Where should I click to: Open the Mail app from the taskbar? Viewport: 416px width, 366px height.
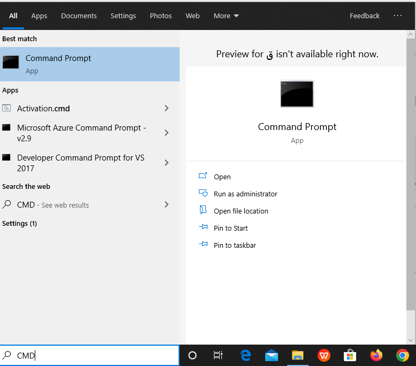(272, 355)
